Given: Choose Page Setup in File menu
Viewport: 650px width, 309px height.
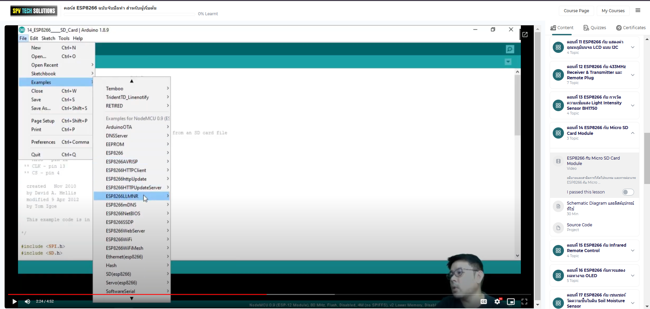Looking at the screenshot, I should (x=56, y=121).
